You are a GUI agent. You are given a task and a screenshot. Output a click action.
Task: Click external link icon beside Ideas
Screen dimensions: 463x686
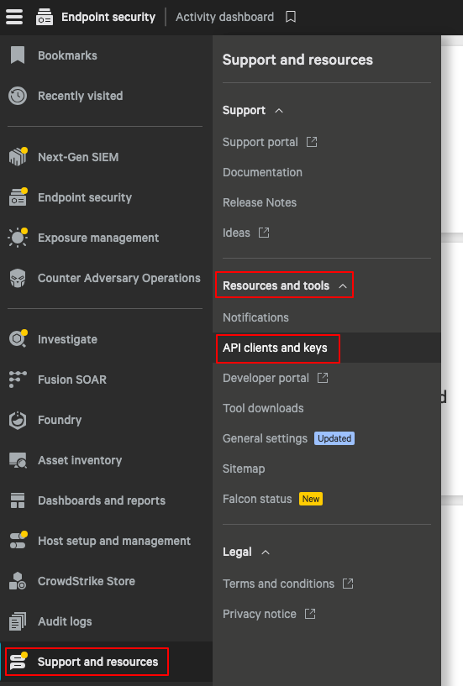click(x=264, y=233)
